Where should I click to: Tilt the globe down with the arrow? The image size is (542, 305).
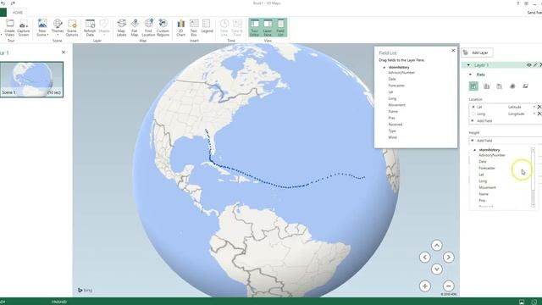coord(437,269)
